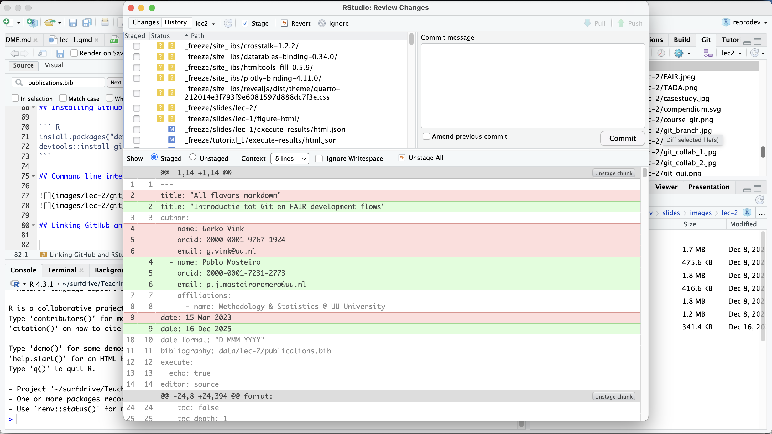Click the Git history clock icon

pyautogui.click(x=661, y=53)
